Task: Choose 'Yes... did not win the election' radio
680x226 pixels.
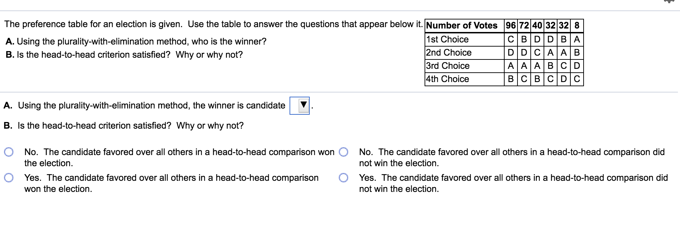Action: 343,178
